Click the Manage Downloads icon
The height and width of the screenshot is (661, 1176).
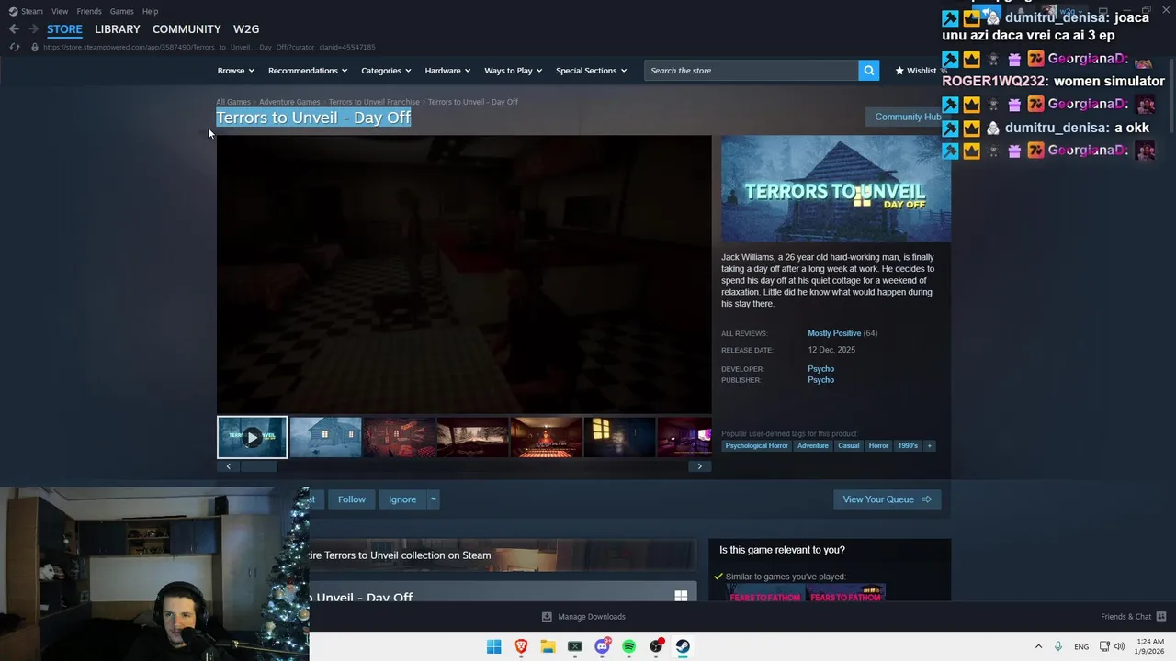[547, 617]
